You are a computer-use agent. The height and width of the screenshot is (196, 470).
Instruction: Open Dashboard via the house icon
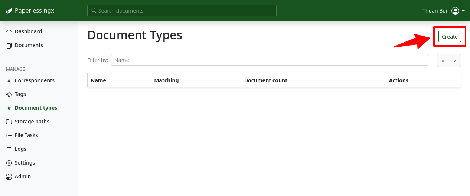pyautogui.click(x=9, y=32)
